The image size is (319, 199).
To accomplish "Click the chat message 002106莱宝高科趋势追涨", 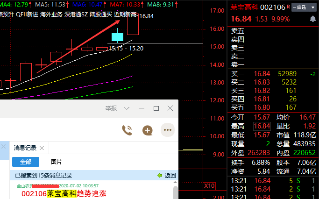I will pyautogui.click(x=64, y=193).
